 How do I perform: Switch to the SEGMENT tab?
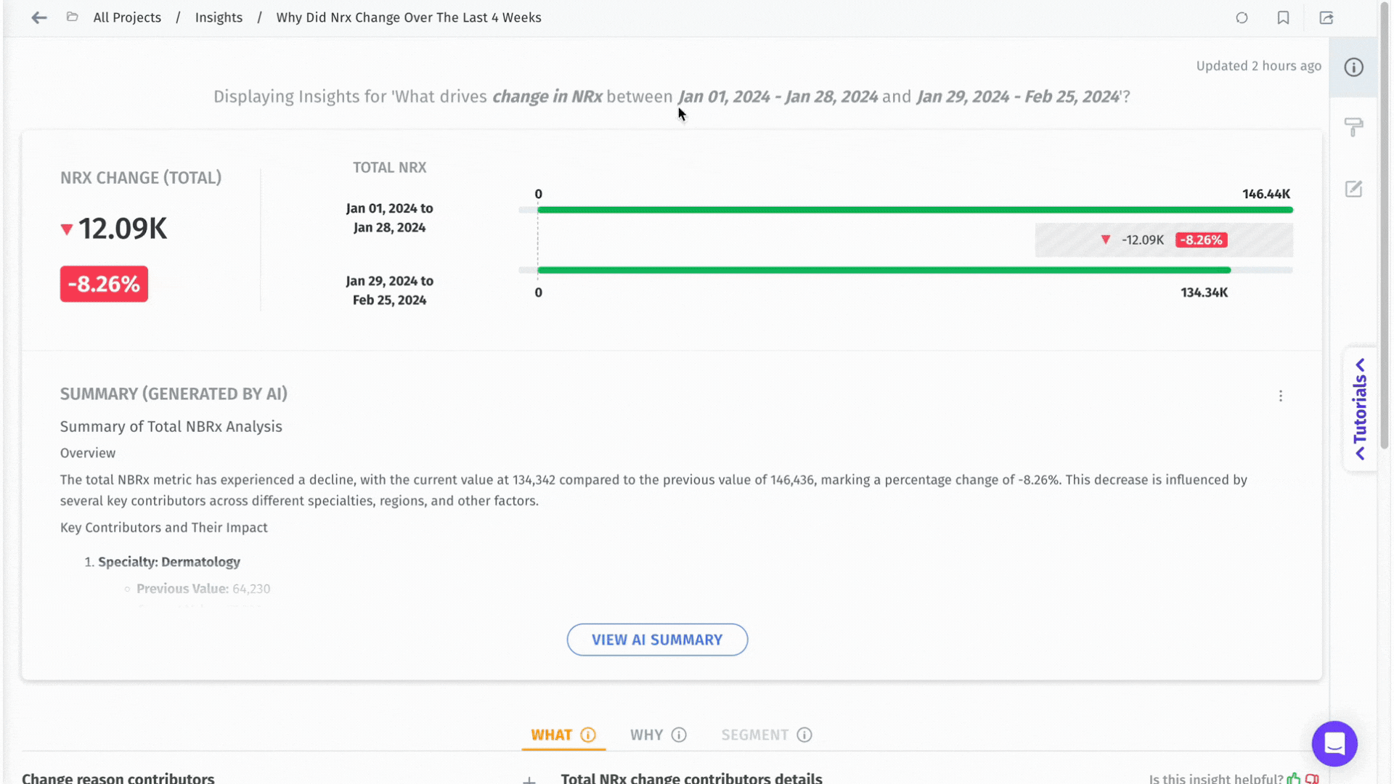coord(754,735)
